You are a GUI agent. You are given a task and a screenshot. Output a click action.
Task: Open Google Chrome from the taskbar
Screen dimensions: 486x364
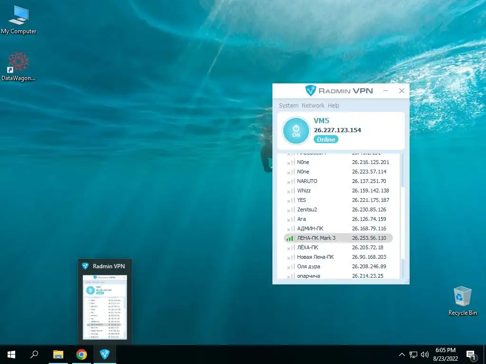[x=82, y=355]
